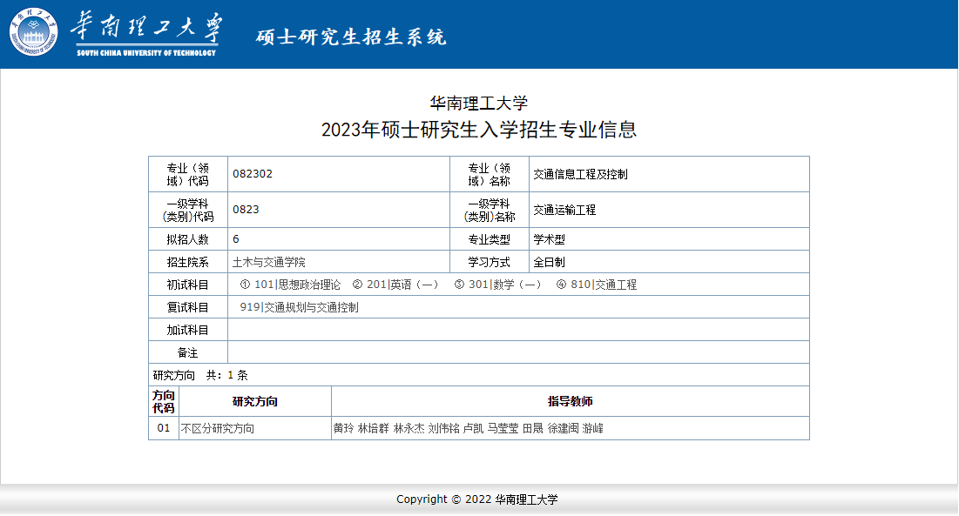
Task: Select major type value 学术型
Action: click(x=550, y=239)
